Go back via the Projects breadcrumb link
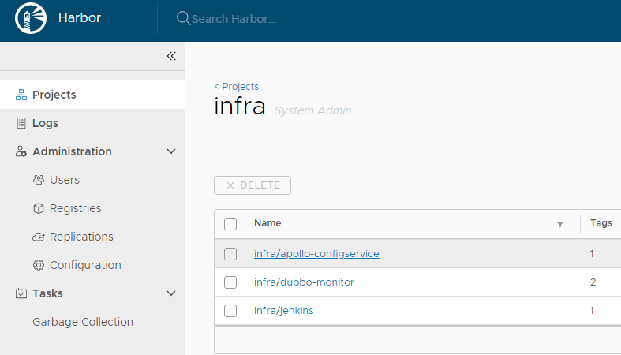Screen dimensions: 621x355 pos(237,87)
